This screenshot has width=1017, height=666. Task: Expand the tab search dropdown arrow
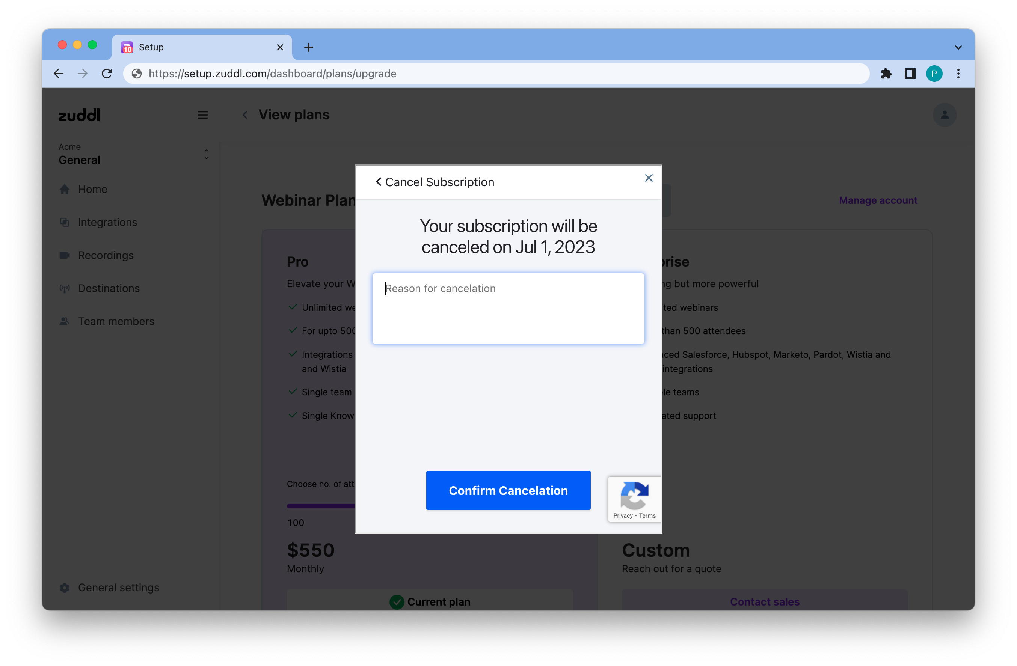(958, 47)
